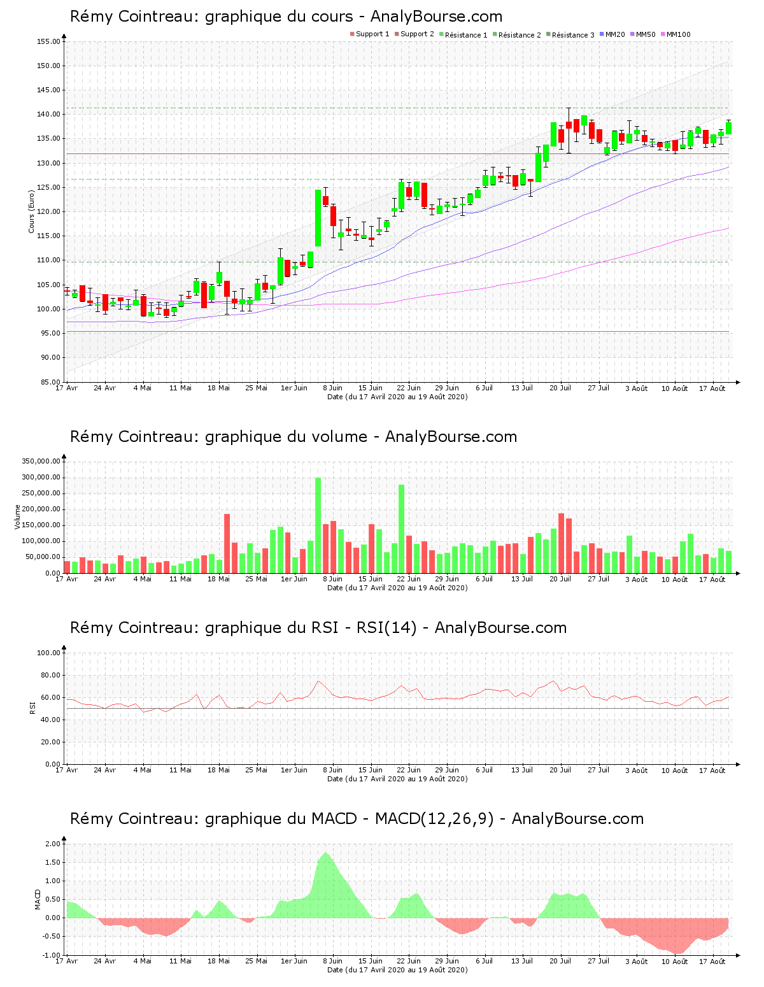Click the 85.00 price axis value
This screenshot has width=764, height=987.
pos(51,382)
